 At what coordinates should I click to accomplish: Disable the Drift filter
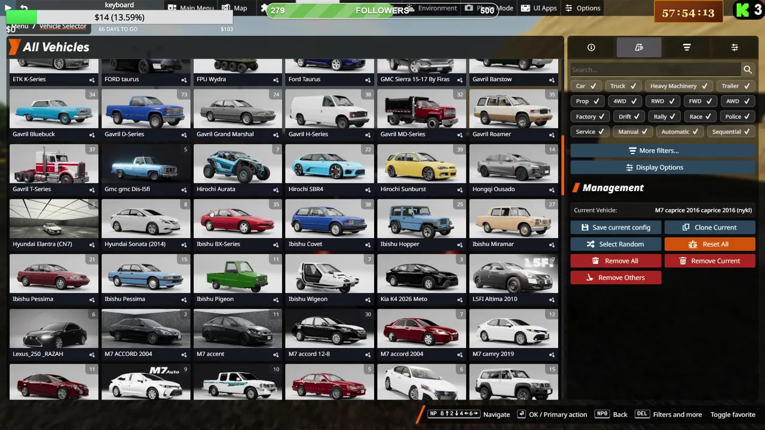(629, 117)
